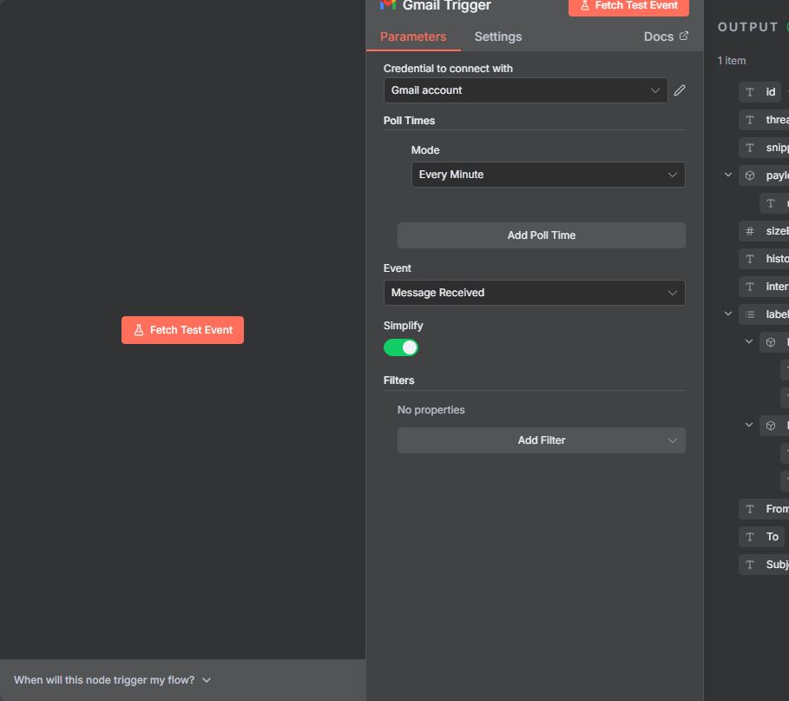Screen dimensions: 789x701
Task: Open the Add Filter dropdown
Action: point(541,440)
